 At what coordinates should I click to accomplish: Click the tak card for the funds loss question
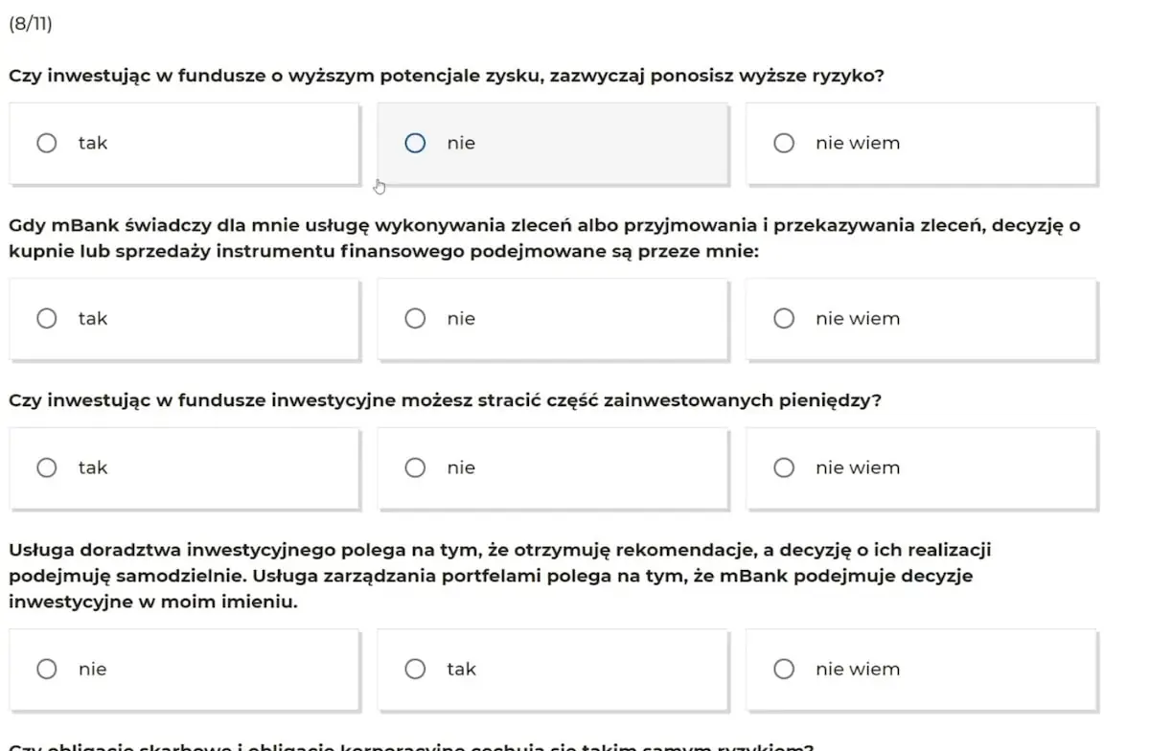[184, 467]
